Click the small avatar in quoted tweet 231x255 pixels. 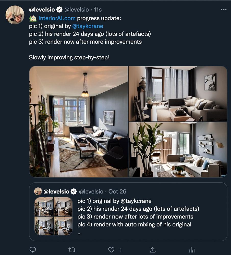[x=38, y=192]
